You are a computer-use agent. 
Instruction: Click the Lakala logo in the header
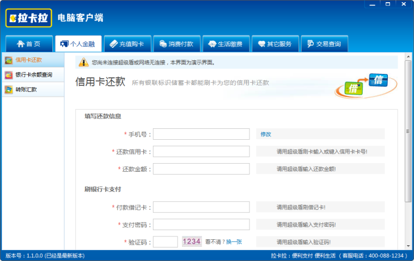28,18
